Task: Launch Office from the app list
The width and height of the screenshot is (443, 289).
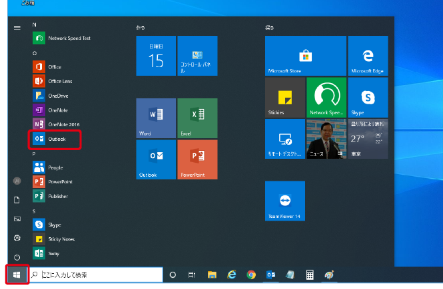Action: pos(47,66)
